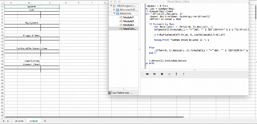Screen dimensions: 257x124
Task: Click column B header
Action: [29, 3]
